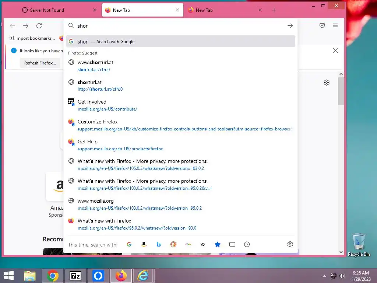Select the Recycle Bin desktop icon

359,245
